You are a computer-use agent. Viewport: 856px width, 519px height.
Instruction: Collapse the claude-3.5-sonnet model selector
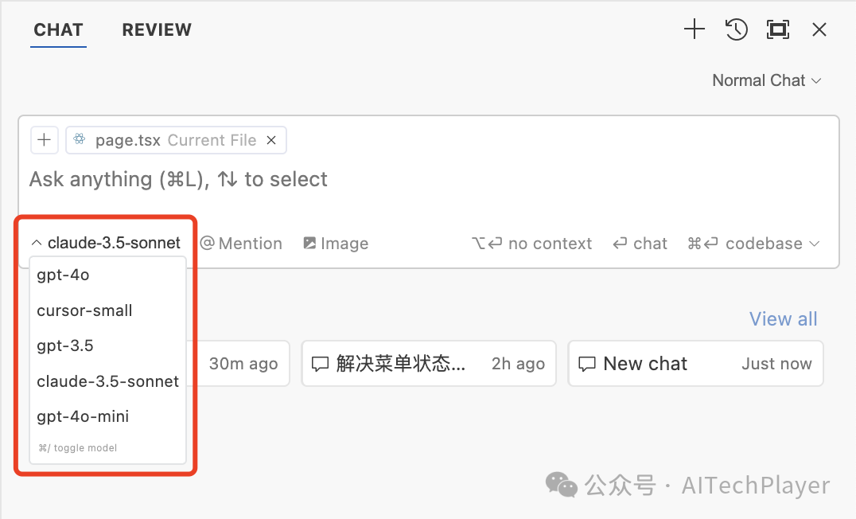(x=106, y=243)
